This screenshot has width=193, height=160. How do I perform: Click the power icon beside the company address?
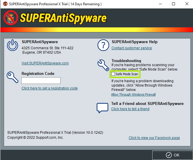[13, 45]
